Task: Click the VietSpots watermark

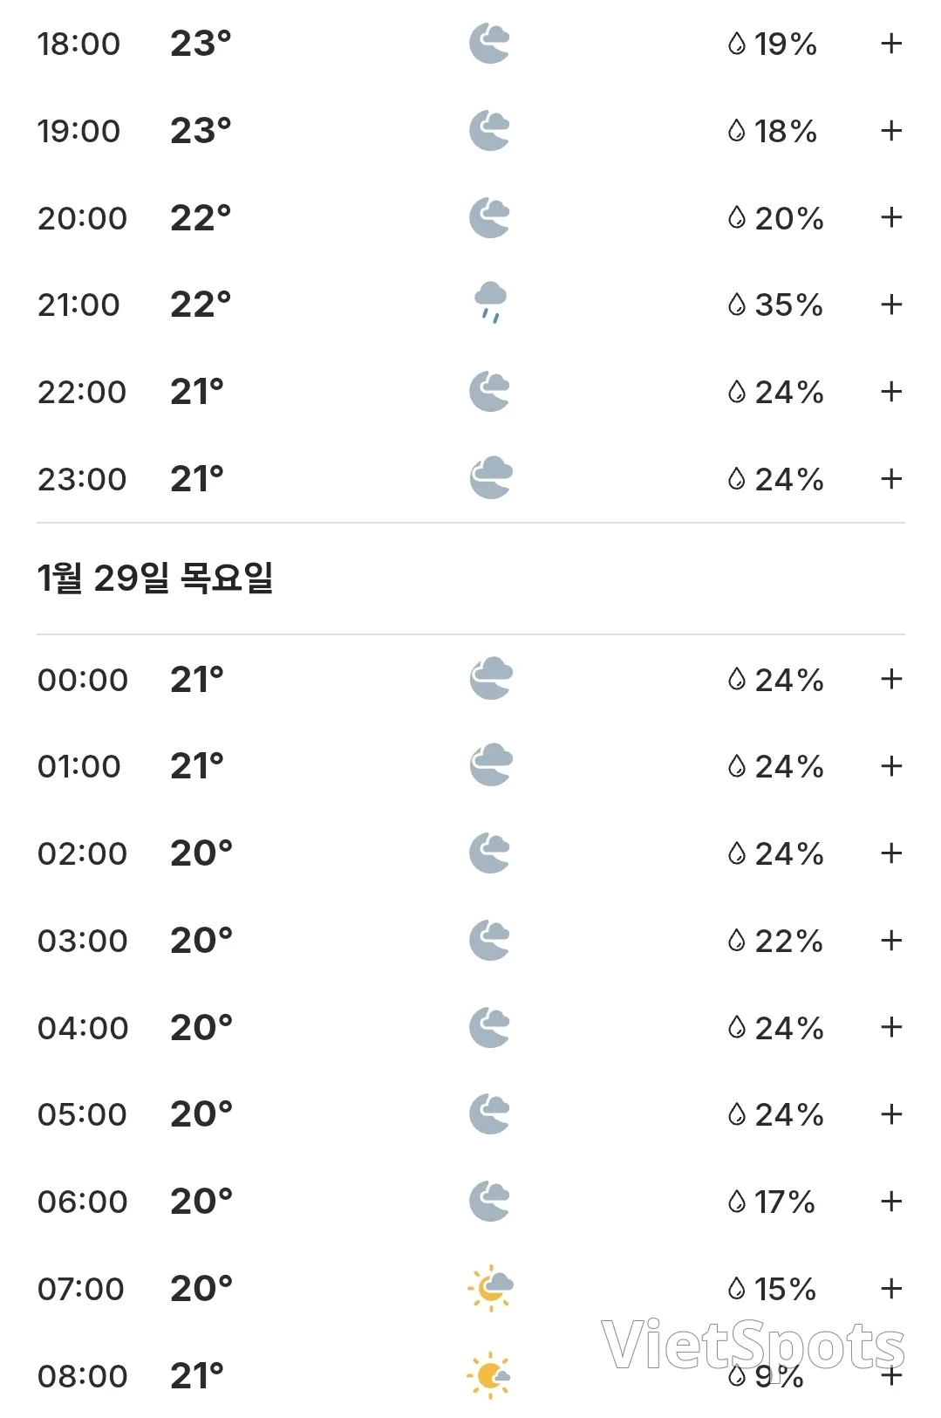Action: point(753,1345)
